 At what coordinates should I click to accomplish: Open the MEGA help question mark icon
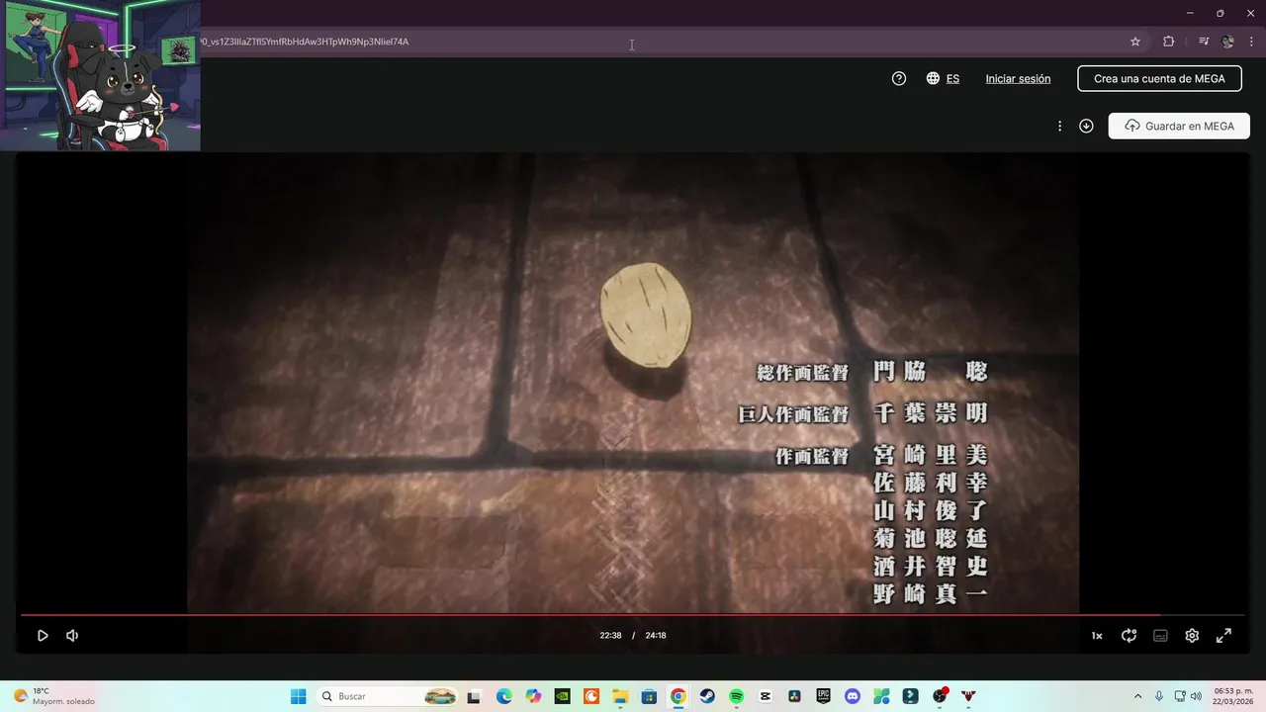click(899, 79)
